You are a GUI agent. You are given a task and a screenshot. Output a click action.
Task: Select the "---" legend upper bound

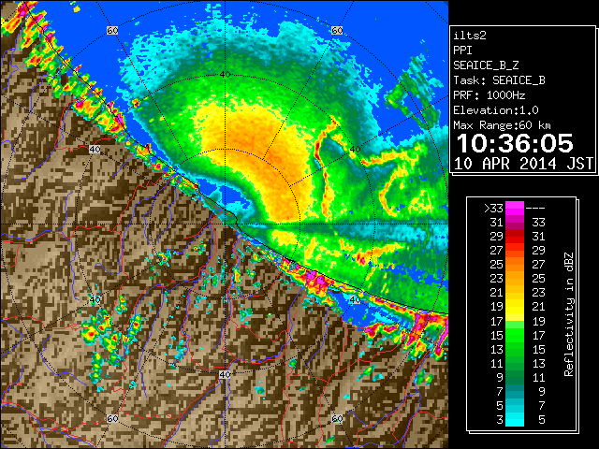535,209
